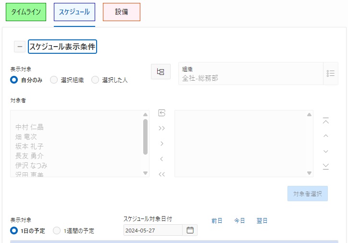Move all candidates right with >> icon
Screen dimensions: 348x243
click(x=162, y=128)
